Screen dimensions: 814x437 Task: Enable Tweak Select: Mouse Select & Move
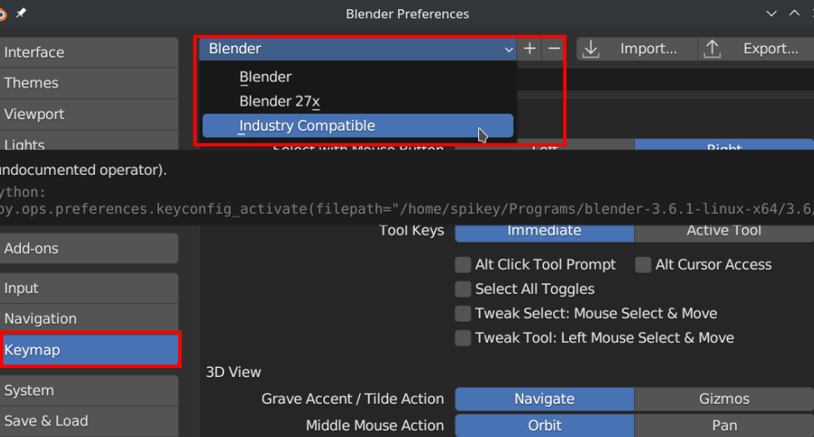pos(463,314)
